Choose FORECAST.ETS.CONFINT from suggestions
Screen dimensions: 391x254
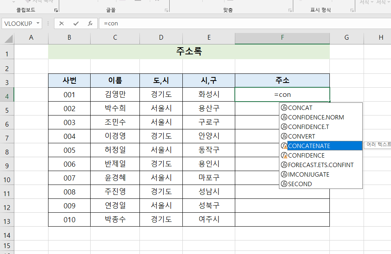[x=321, y=165]
